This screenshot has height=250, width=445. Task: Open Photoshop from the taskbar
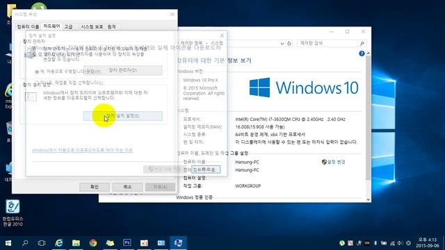pyautogui.click(x=127, y=242)
